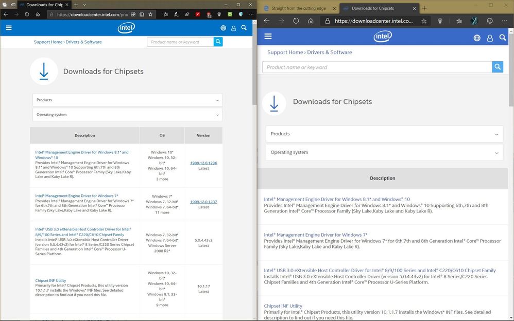
Task: Open home page in left Edge window
Action: tap(38, 14)
